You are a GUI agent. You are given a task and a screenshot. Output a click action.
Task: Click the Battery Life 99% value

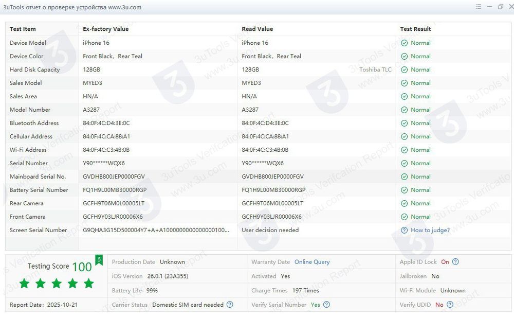[x=152, y=290]
